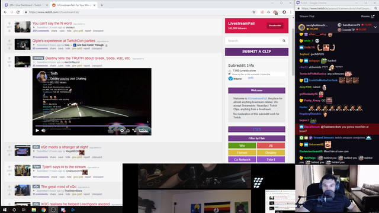Viewport: 379px width, 213px height.
Task: Upvote "Tyler1 says hi to the stream" post
Action: [x=9, y=167]
